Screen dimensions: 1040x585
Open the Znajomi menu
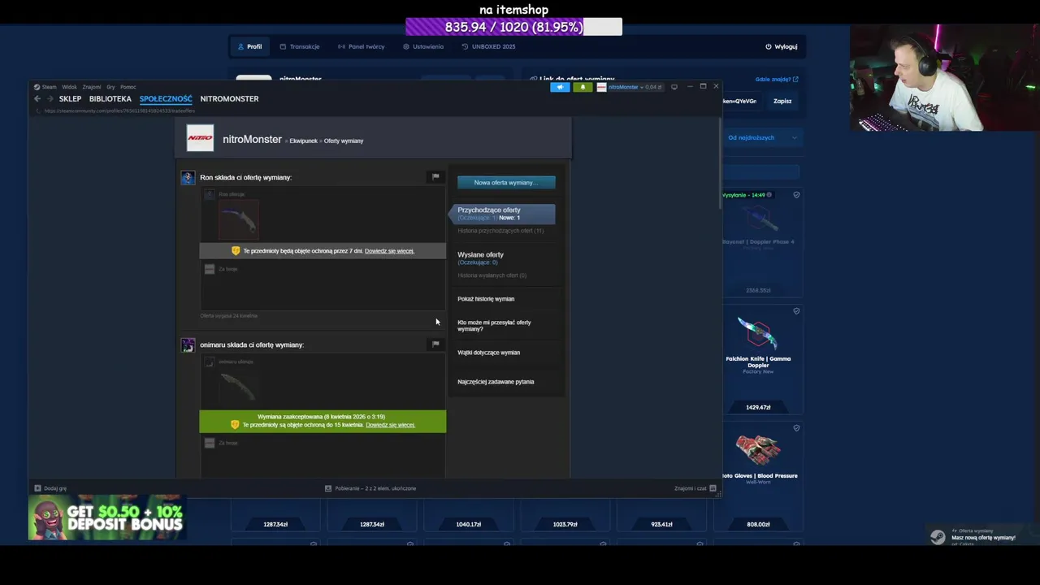(92, 87)
